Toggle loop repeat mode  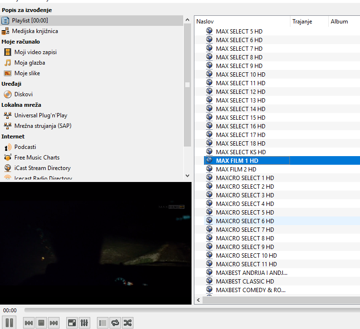(115, 323)
